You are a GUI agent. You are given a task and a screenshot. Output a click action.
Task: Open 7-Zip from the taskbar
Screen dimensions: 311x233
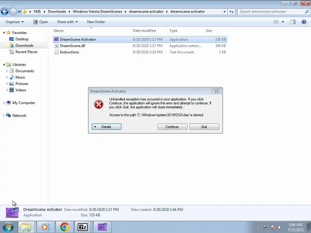[83, 227]
